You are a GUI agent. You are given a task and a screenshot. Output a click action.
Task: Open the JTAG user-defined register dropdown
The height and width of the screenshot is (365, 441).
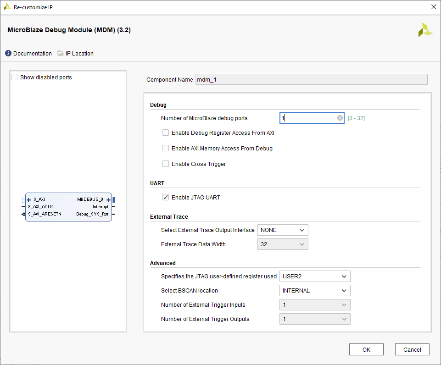pos(315,277)
